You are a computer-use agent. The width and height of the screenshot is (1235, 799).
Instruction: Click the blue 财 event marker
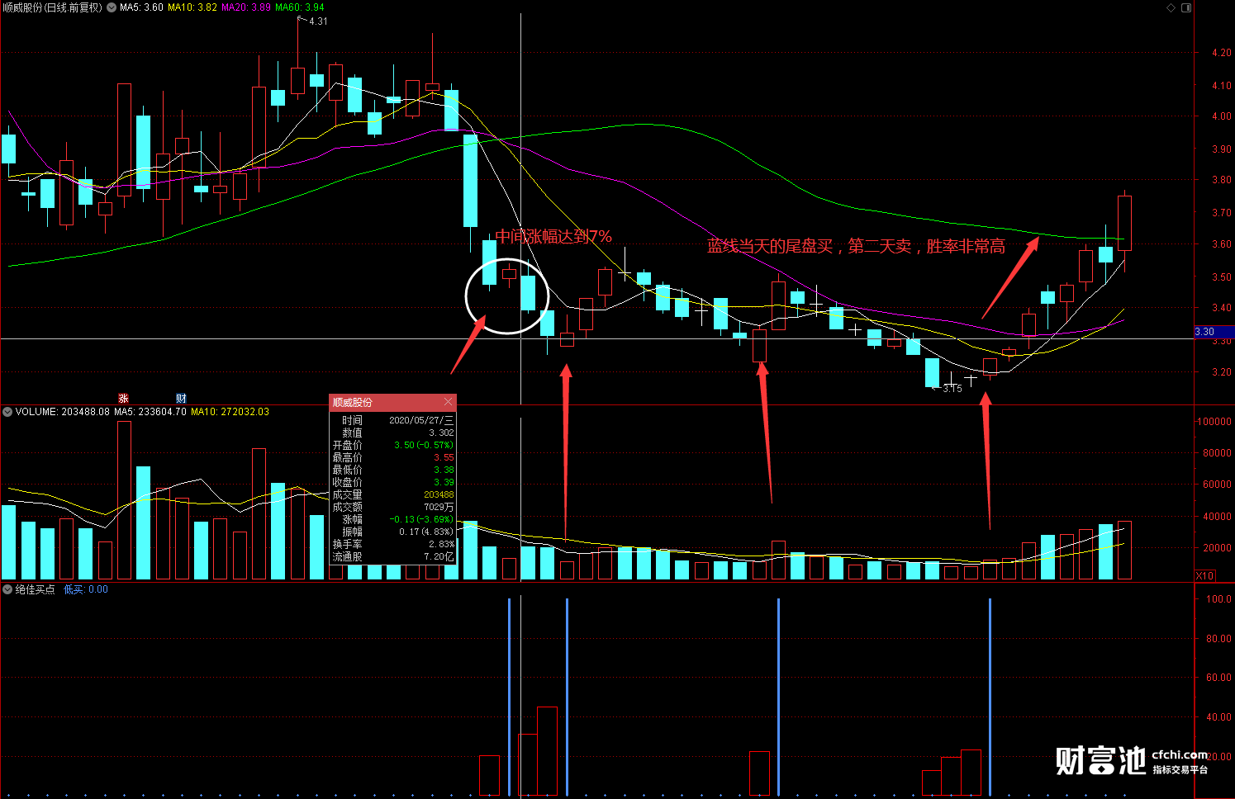pyautogui.click(x=181, y=399)
